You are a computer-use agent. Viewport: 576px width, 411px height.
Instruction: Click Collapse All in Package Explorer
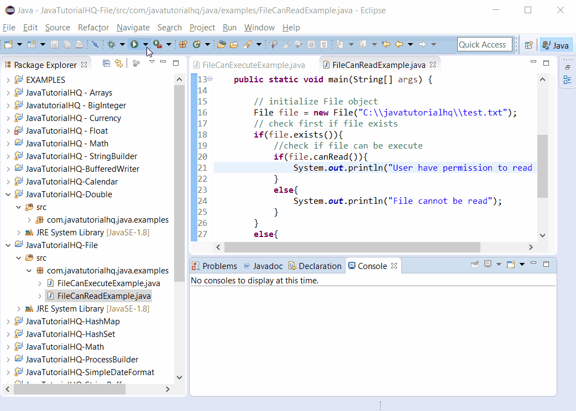pyautogui.click(x=107, y=64)
